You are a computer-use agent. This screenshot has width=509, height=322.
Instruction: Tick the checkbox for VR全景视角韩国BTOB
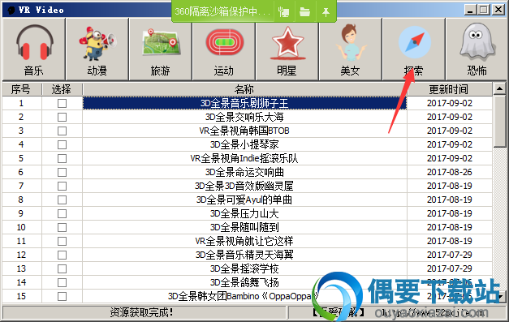[62, 131]
